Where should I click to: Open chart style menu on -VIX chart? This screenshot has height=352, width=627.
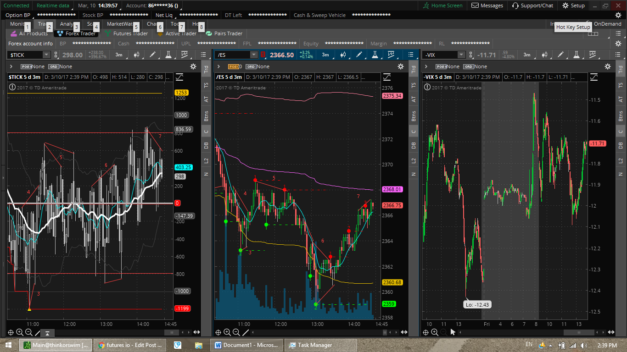point(545,55)
